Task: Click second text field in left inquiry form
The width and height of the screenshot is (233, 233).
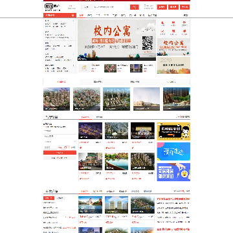Action: pyautogui.click(x=60, y=136)
